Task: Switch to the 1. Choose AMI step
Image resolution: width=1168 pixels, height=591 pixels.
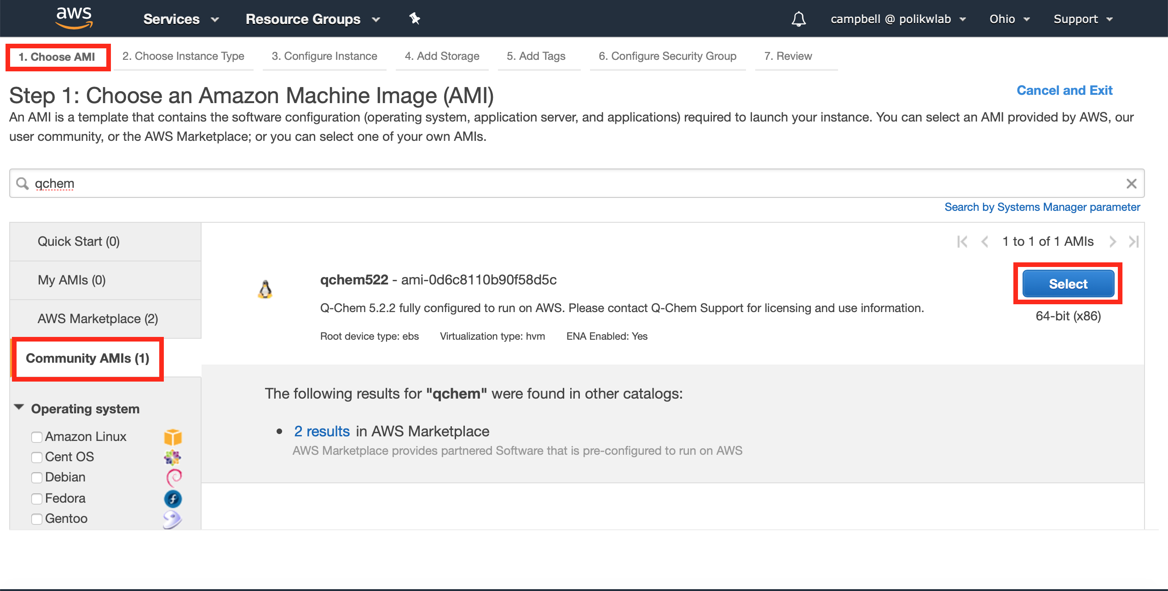Action: [57, 57]
